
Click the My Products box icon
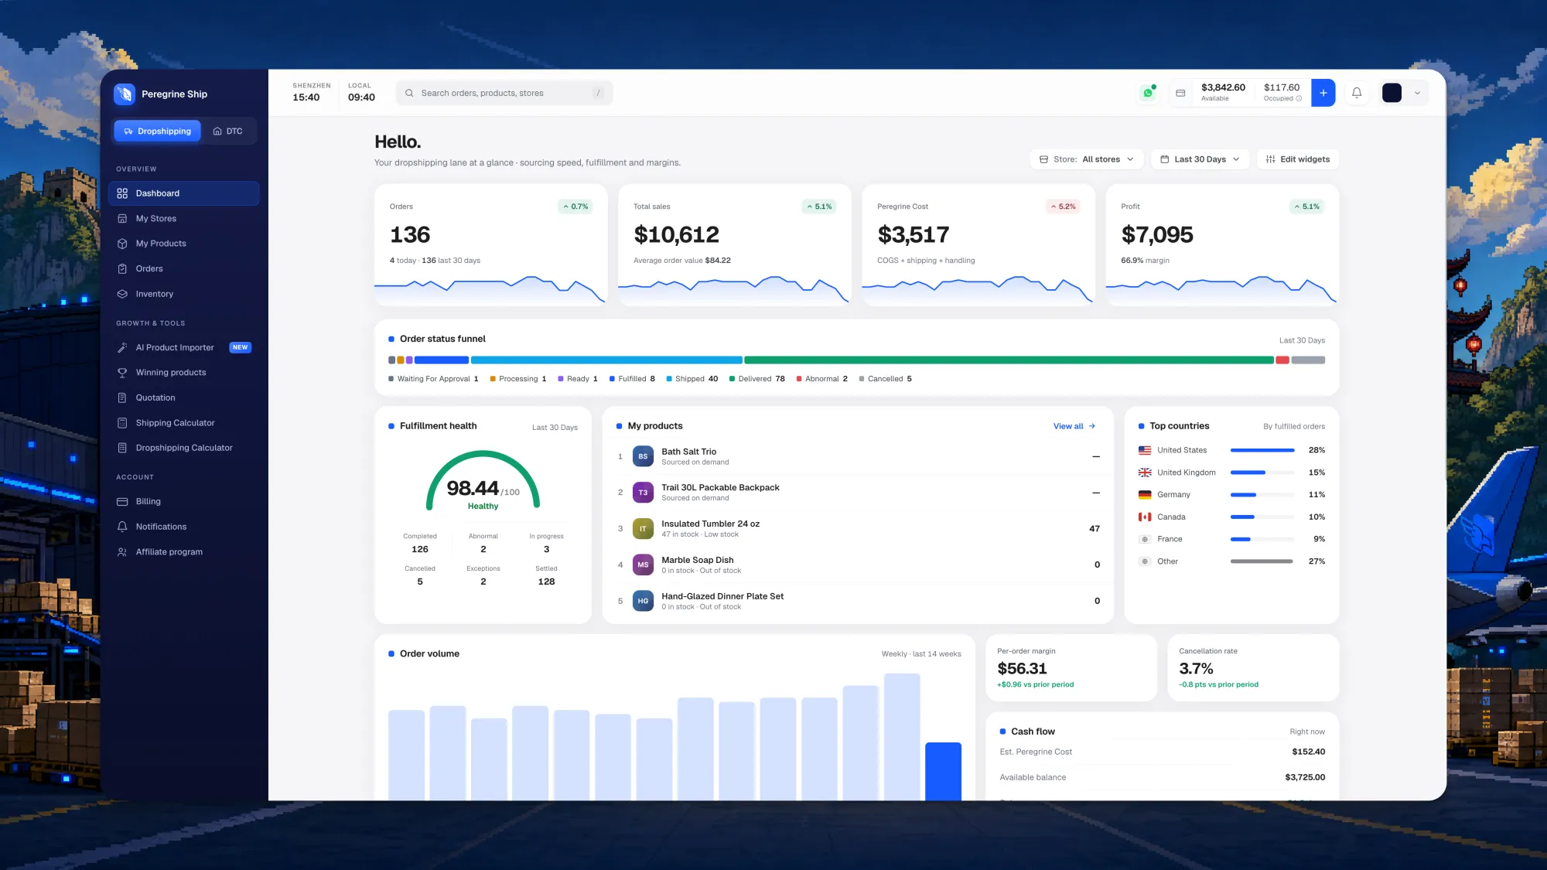pyautogui.click(x=122, y=244)
